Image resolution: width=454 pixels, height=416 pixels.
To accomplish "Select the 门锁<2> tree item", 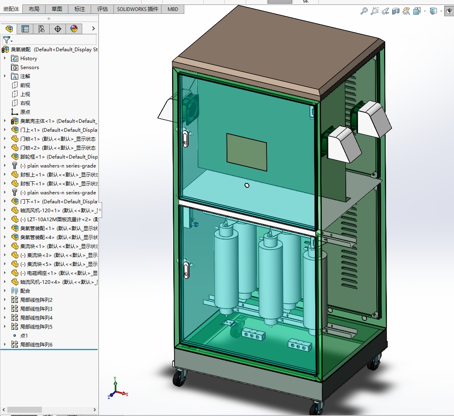I will point(58,148).
